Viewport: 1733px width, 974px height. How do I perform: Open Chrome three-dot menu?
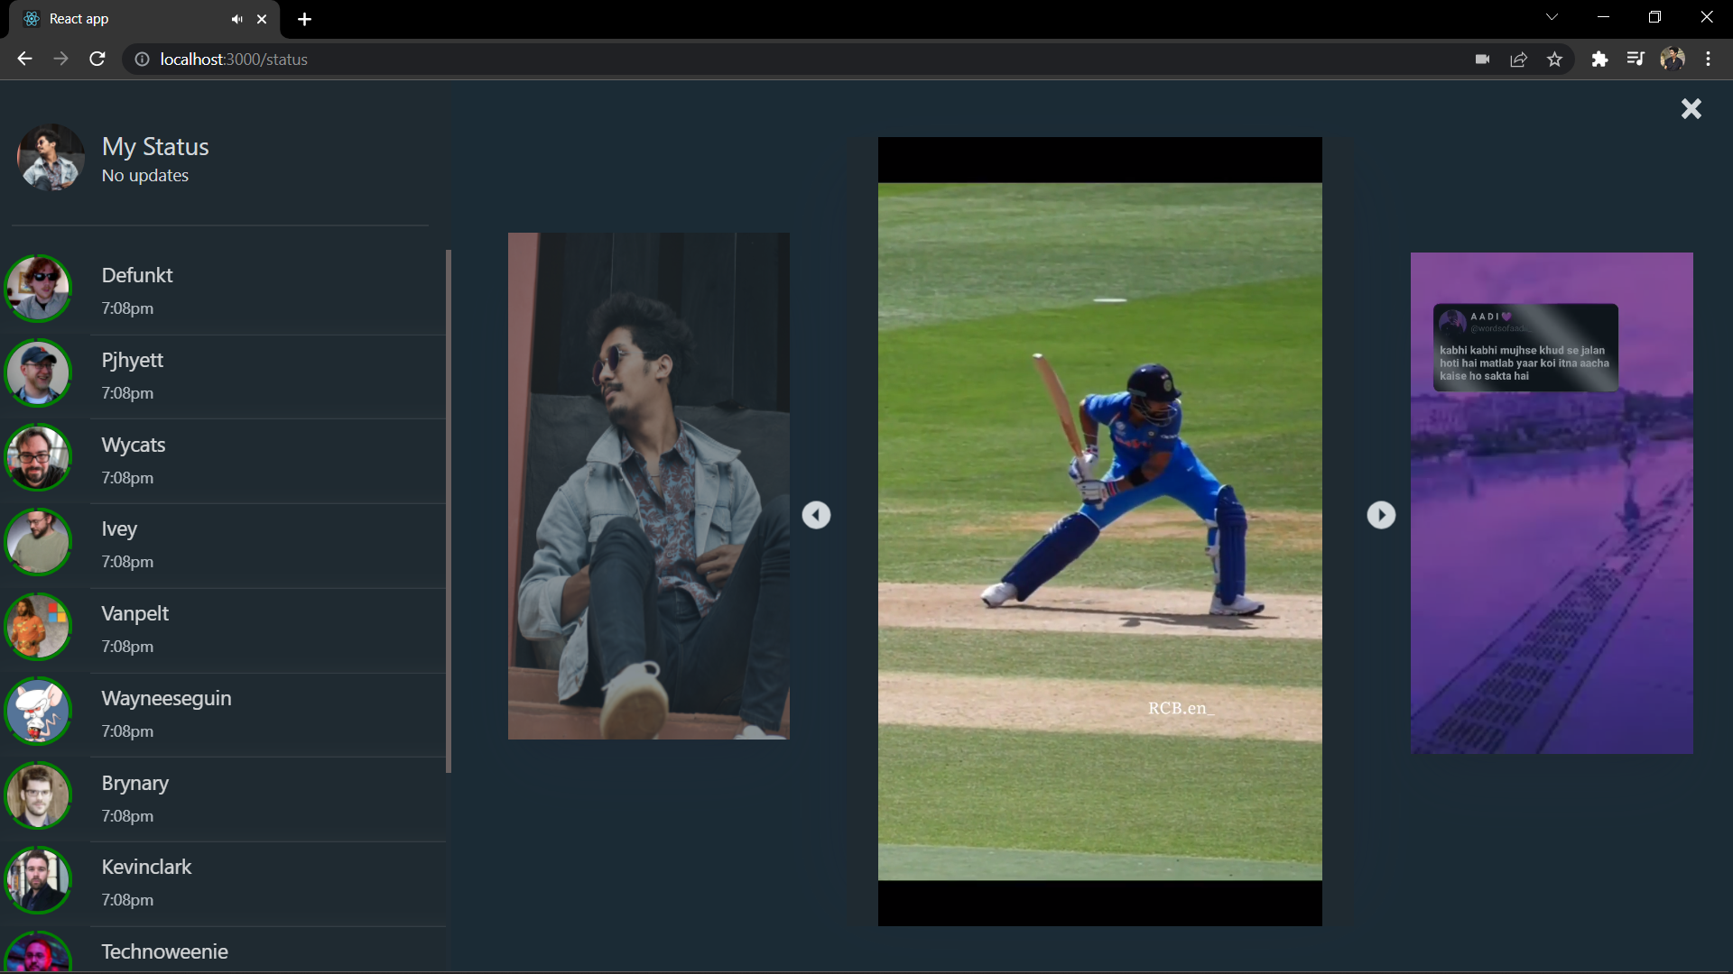(x=1708, y=60)
